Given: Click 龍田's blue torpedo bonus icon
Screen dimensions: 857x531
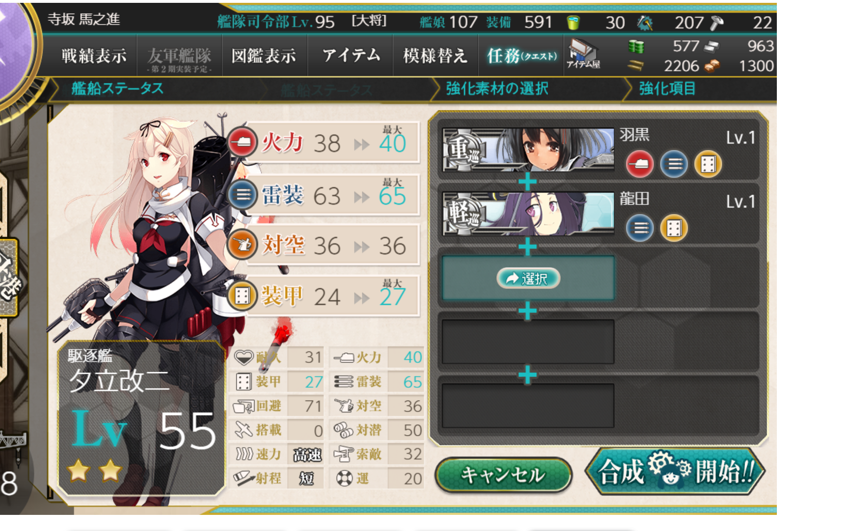Looking at the screenshot, I should (639, 228).
